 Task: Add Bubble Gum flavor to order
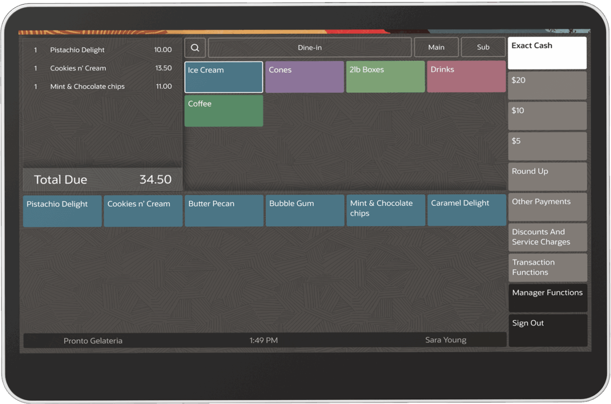pyautogui.click(x=305, y=210)
